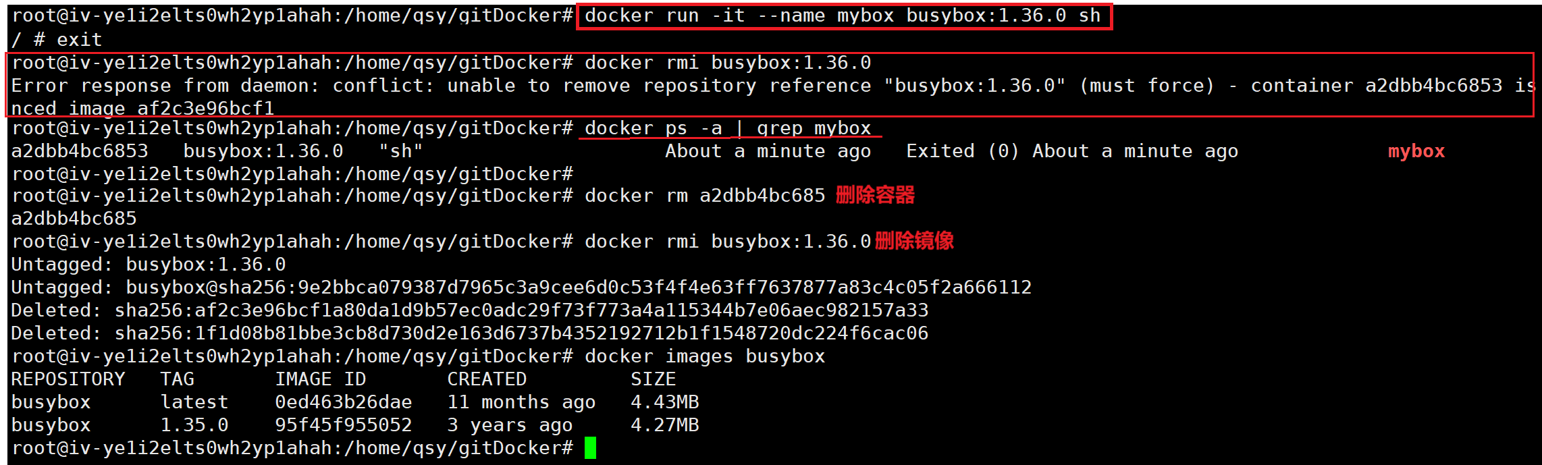
Task: Click the "sh" command cell in ps output
Action: [x=401, y=151]
